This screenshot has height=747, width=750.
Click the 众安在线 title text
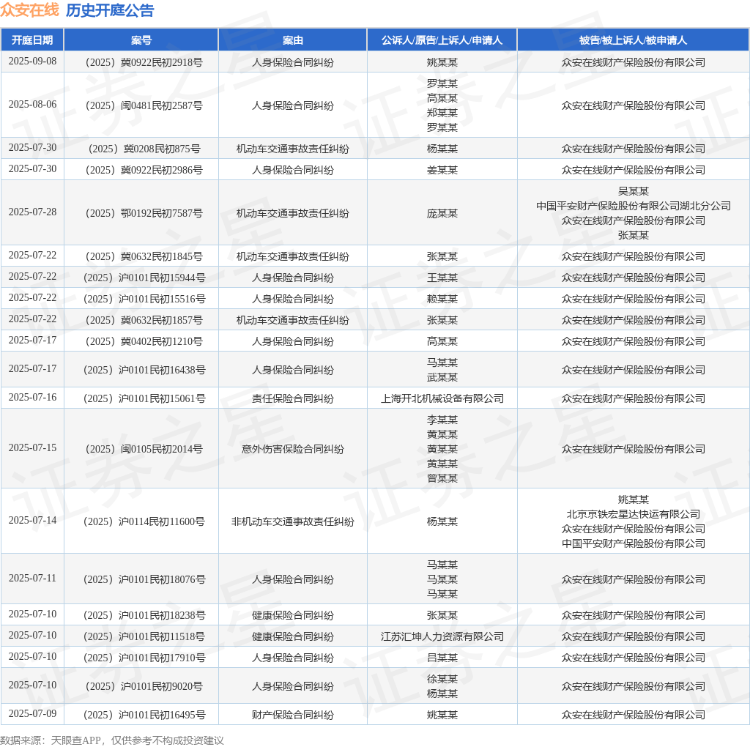[x=29, y=10]
